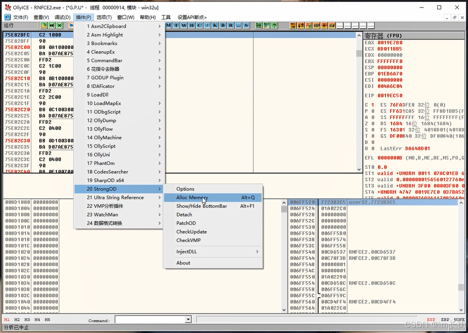
Task: Click the orange target crosshair icon
Action: coord(324,26)
